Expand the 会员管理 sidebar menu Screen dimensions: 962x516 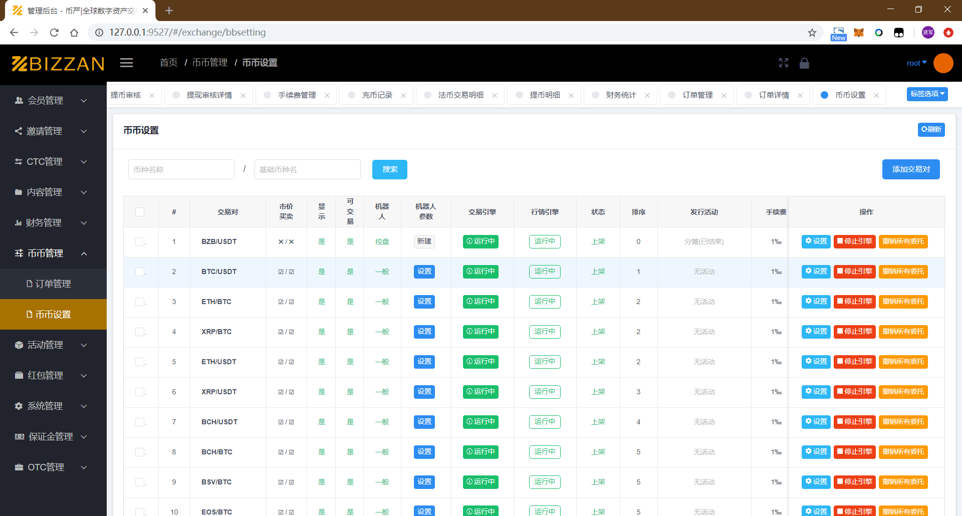pos(53,100)
